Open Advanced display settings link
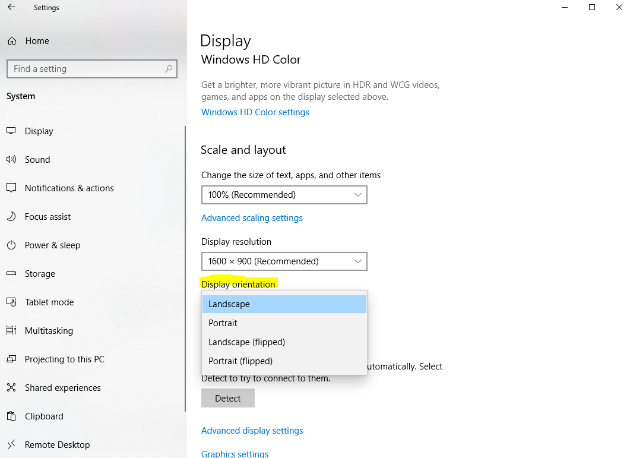630x458 pixels. tap(252, 431)
